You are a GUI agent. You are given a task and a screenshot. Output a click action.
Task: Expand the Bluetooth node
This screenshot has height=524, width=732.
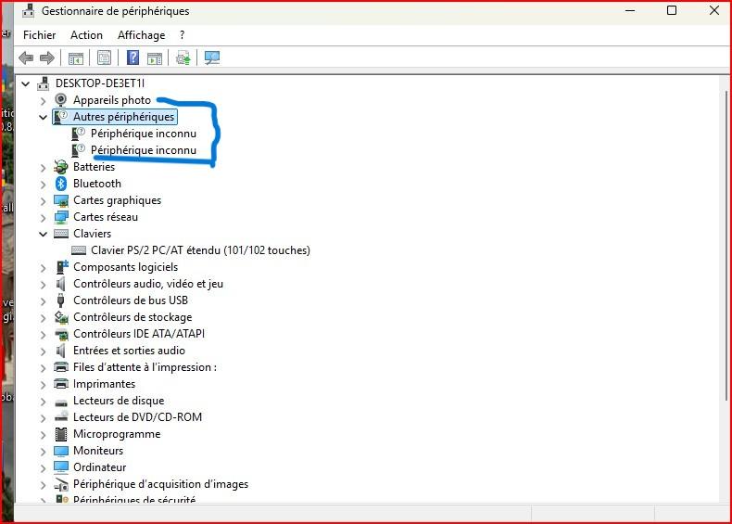43,185
